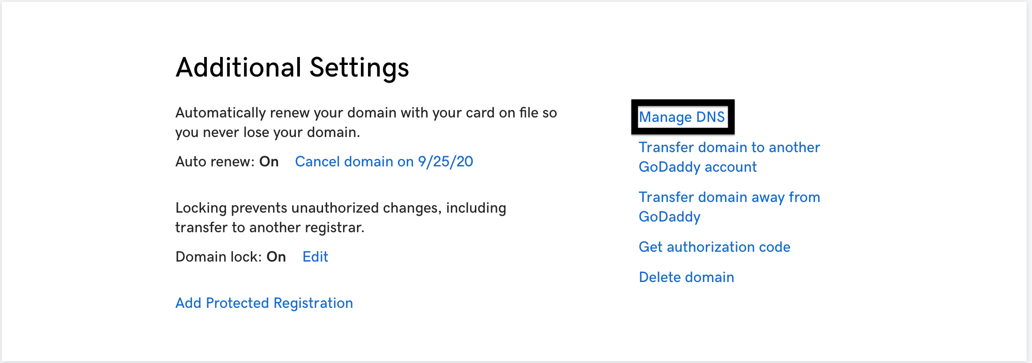
Task: Select Transfer domain away from GoDaddy
Action: point(729,207)
